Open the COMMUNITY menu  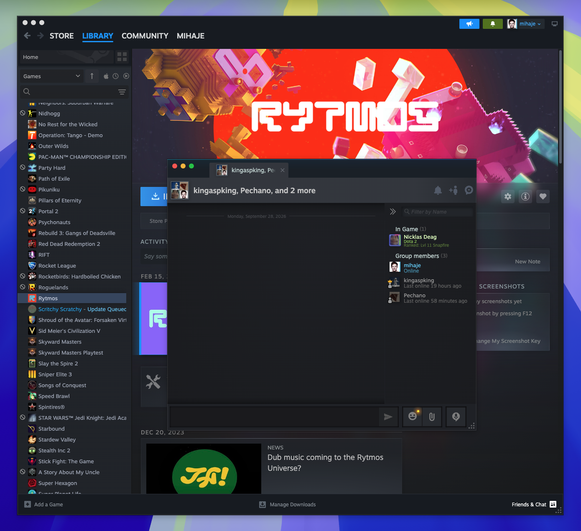[145, 36]
